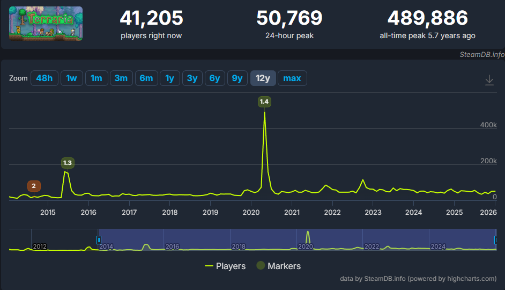Set zoom to max range

tap(292, 78)
